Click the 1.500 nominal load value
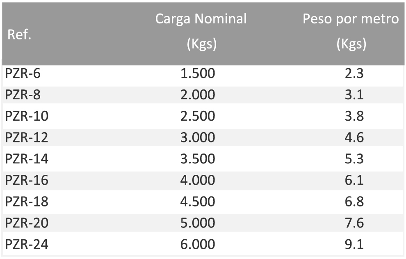Viewport: 406px width, 259px height. (198, 73)
